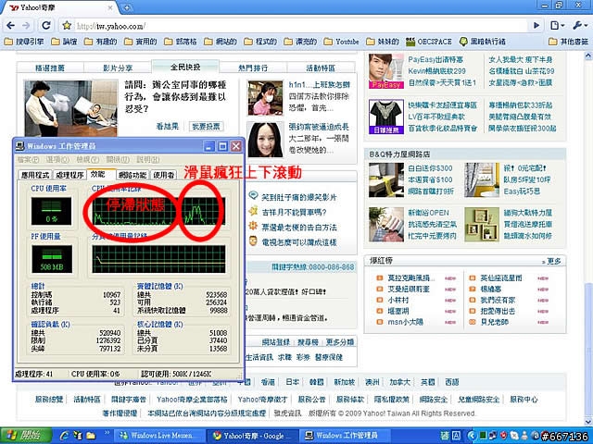Click the Go arrow beside the address bar
This screenshot has width=593, height=444.
(x=536, y=26)
